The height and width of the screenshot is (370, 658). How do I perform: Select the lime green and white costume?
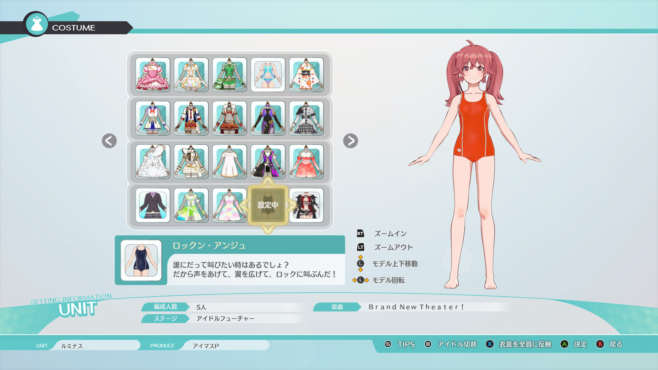(191, 205)
